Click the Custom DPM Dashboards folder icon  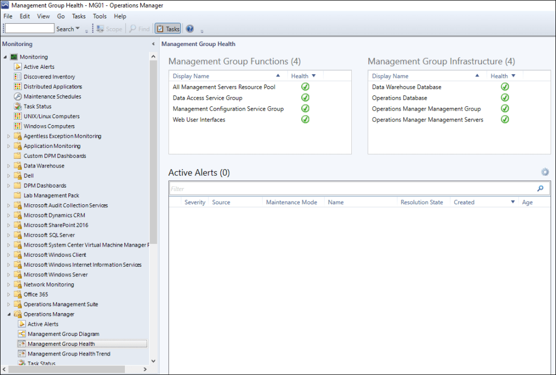click(x=18, y=156)
